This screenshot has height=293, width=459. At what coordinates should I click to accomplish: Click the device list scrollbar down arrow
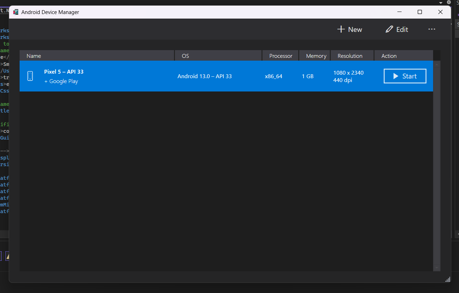pos(437,268)
